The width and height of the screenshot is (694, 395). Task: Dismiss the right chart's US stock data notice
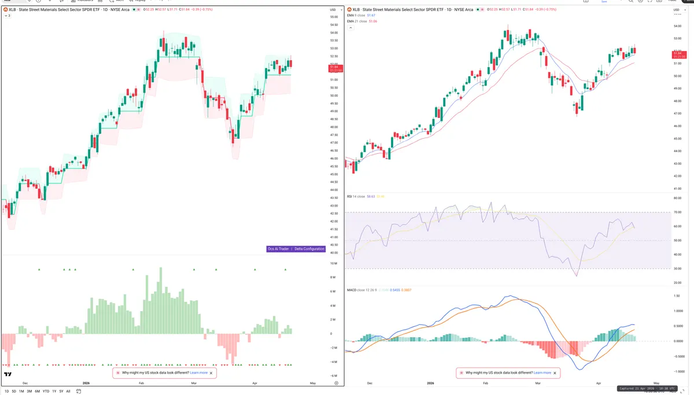click(555, 373)
